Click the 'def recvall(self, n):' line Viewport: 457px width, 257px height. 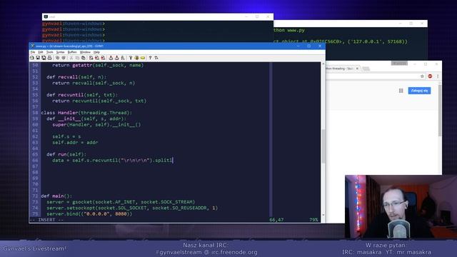click(x=76, y=77)
